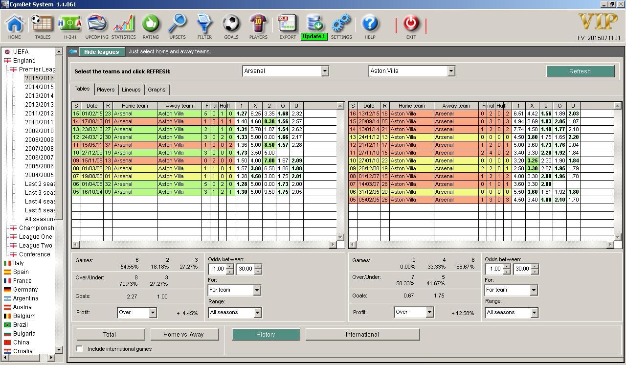The height and width of the screenshot is (365, 626).
Task: Click the left table horizontal scrollbar right arrow
Action: (333, 244)
